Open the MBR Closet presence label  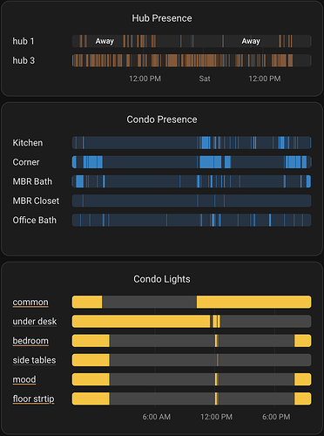click(x=36, y=201)
